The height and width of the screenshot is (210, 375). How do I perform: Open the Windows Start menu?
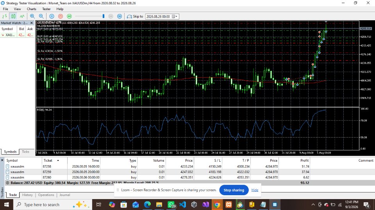pos(7,205)
